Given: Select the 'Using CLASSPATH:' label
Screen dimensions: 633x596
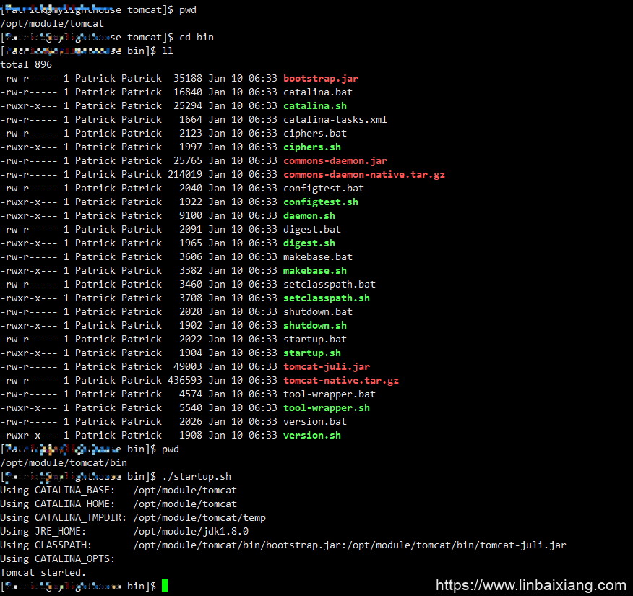Looking at the screenshot, I should pos(46,545).
